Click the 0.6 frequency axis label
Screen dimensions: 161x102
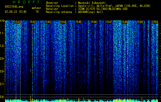point(2,97)
